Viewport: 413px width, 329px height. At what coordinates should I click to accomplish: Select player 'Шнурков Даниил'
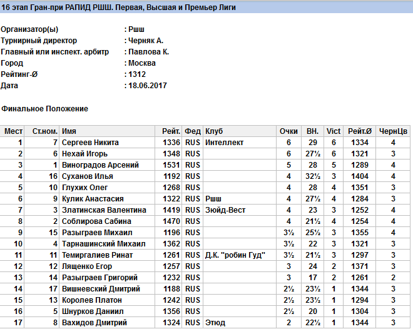pyautogui.click(x=93, y=311)
